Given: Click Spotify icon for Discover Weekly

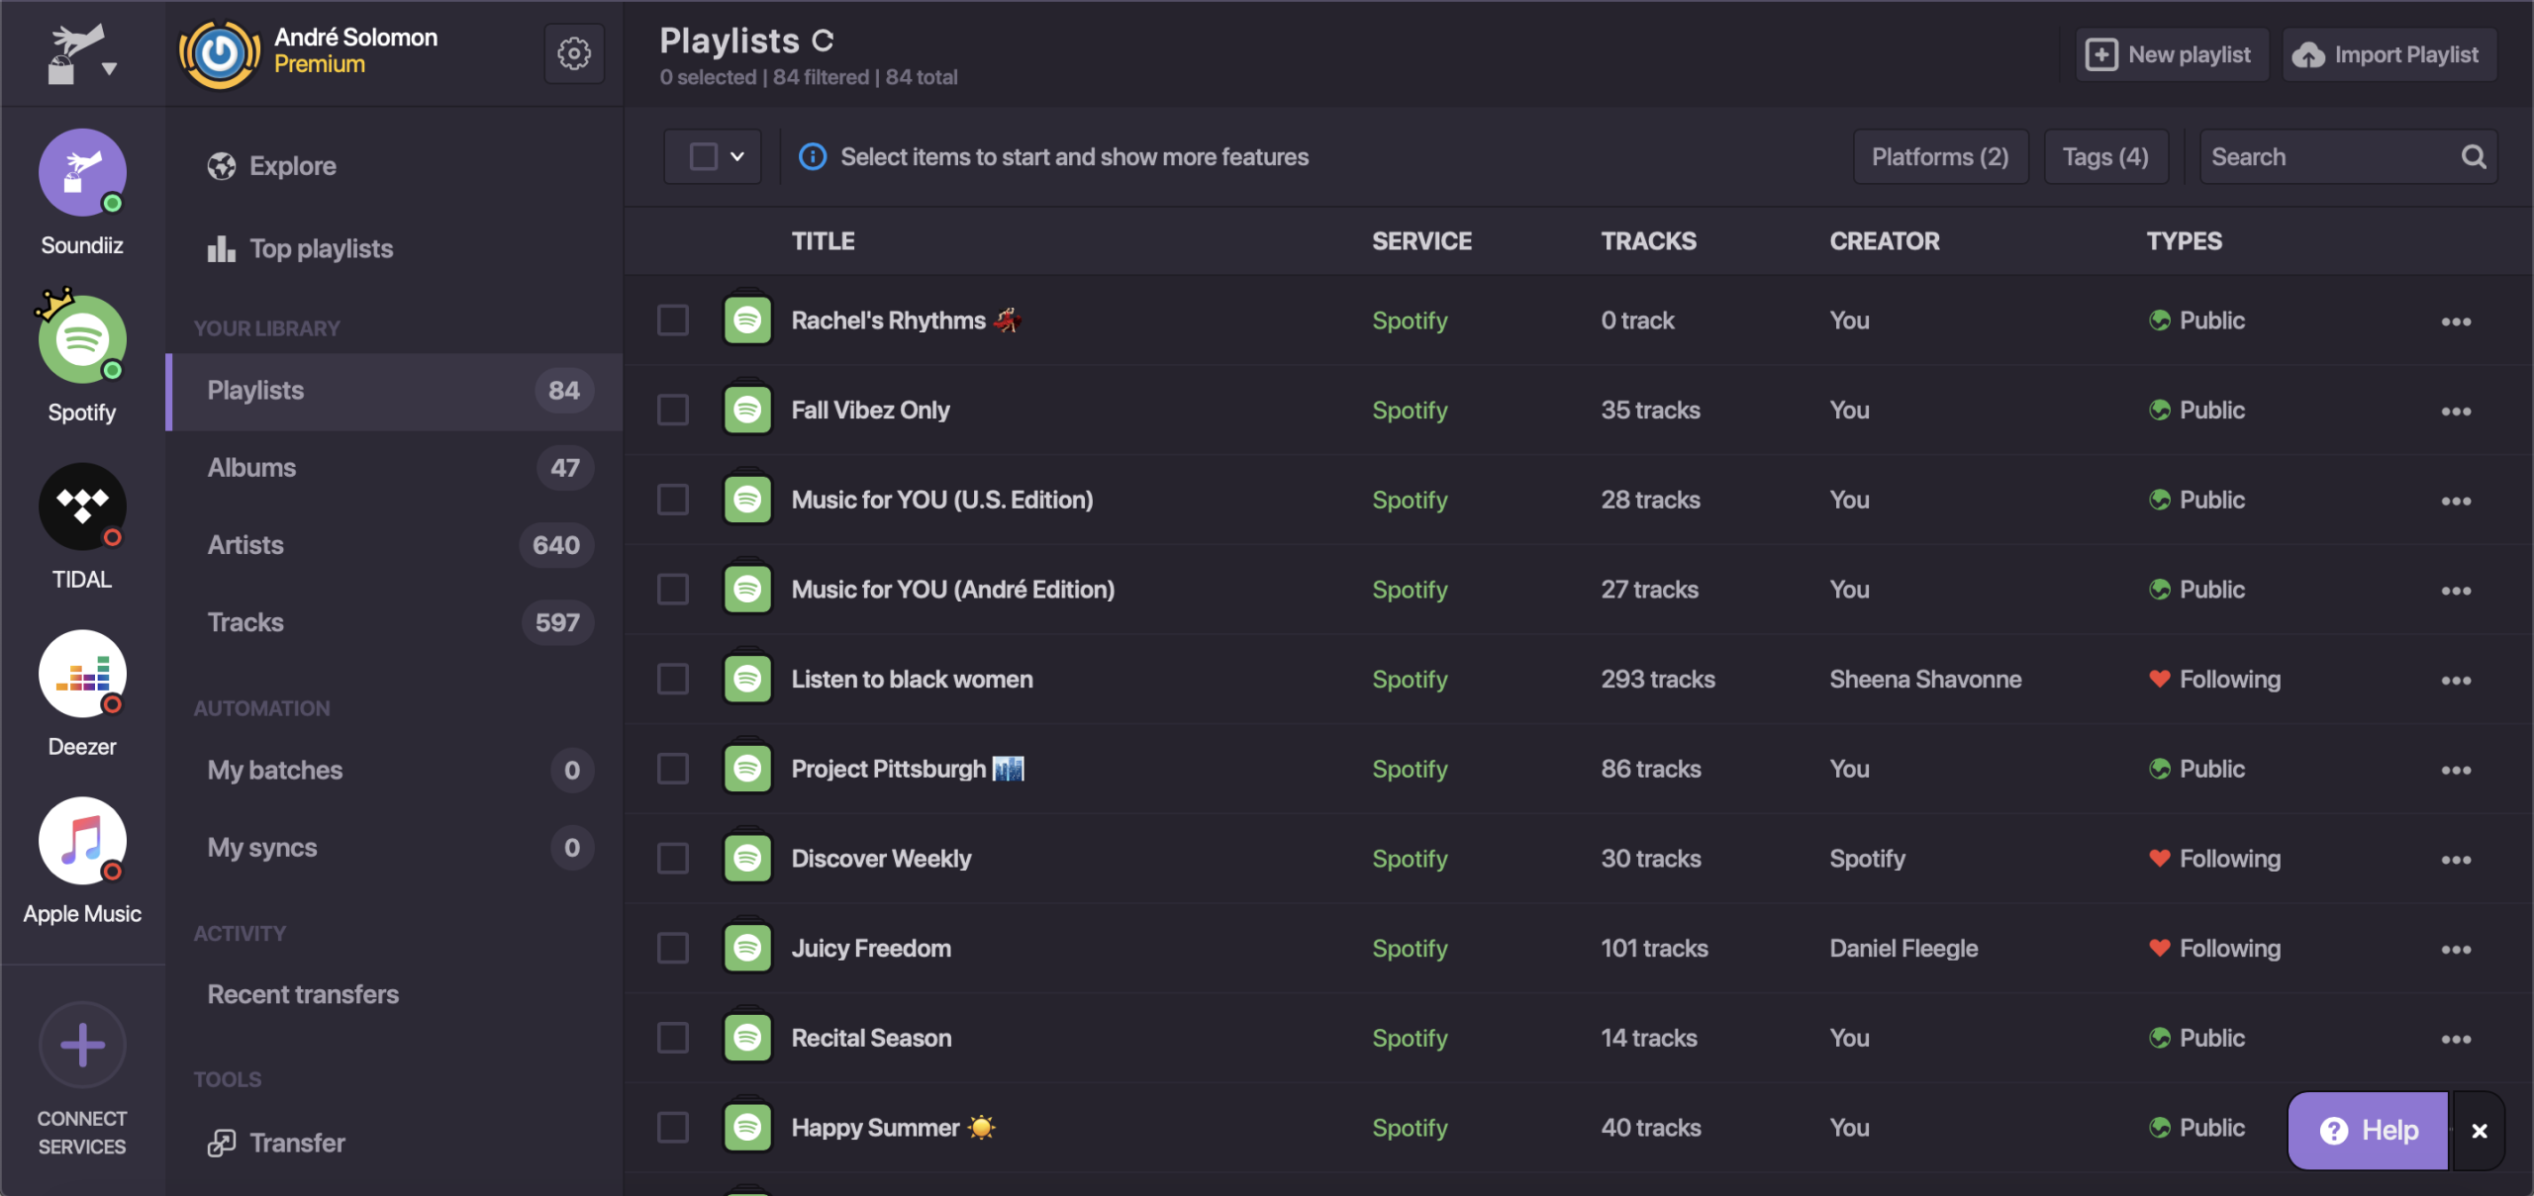Looking at the screenshot, I should [747, 858].
